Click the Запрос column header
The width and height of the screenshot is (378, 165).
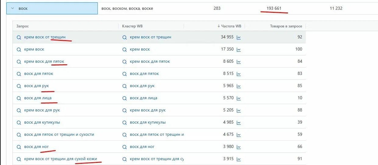tap(23, 26)
